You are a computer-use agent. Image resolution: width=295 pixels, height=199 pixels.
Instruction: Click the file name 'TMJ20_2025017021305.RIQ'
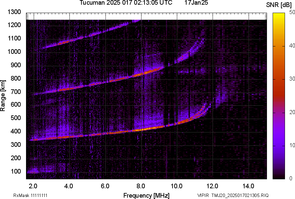pyautogui.click(x=240, y=195)
